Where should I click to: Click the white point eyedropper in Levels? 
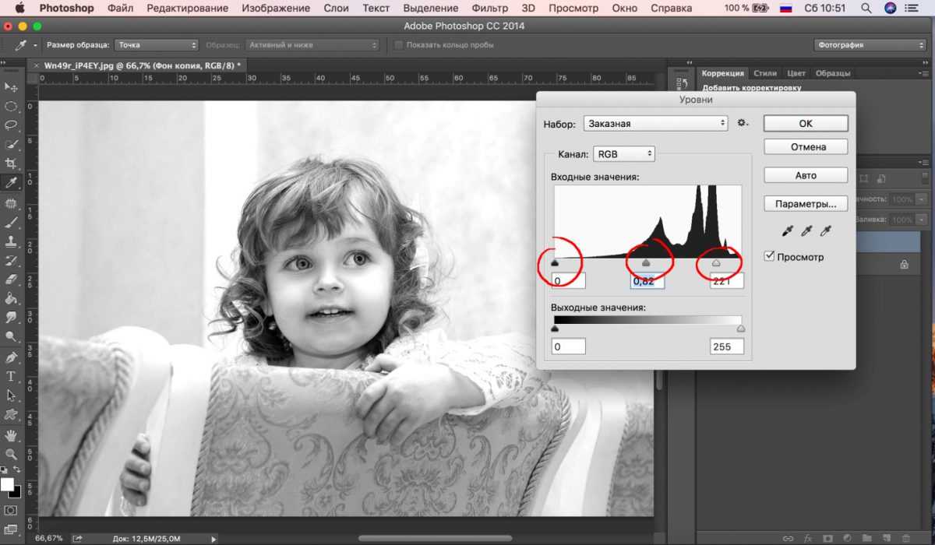coord(826,231)
